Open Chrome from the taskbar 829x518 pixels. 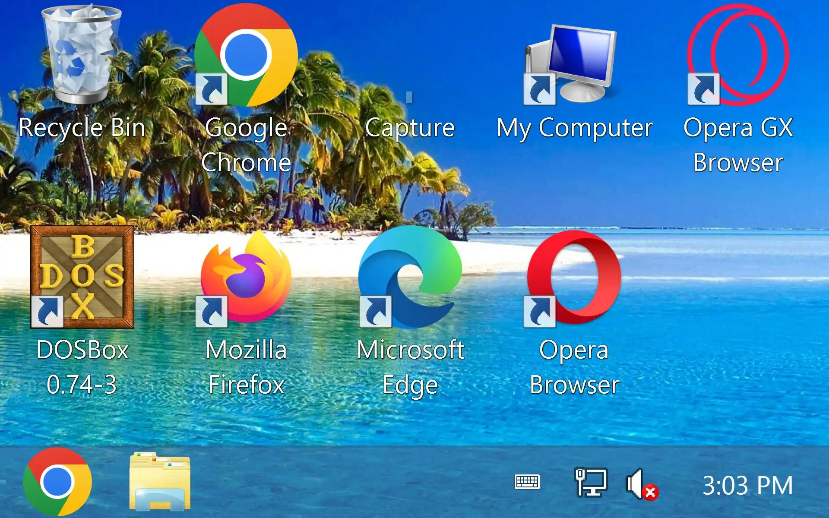(x=57, y=482)
